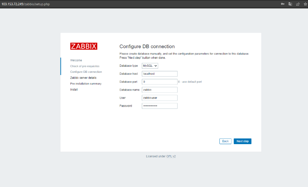
Task: Select Pre-installation summary step
Action: coord(86,83)
